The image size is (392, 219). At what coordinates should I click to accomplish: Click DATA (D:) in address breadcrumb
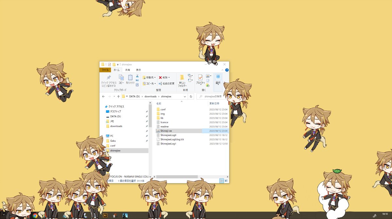tap(134, 96)
